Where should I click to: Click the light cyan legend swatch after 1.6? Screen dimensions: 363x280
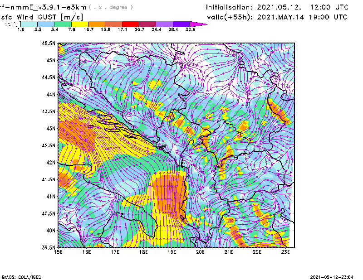point(29,24)
